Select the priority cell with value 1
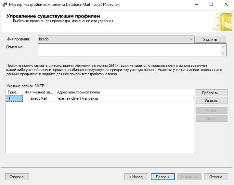234x185 pixels. (14, 98)
